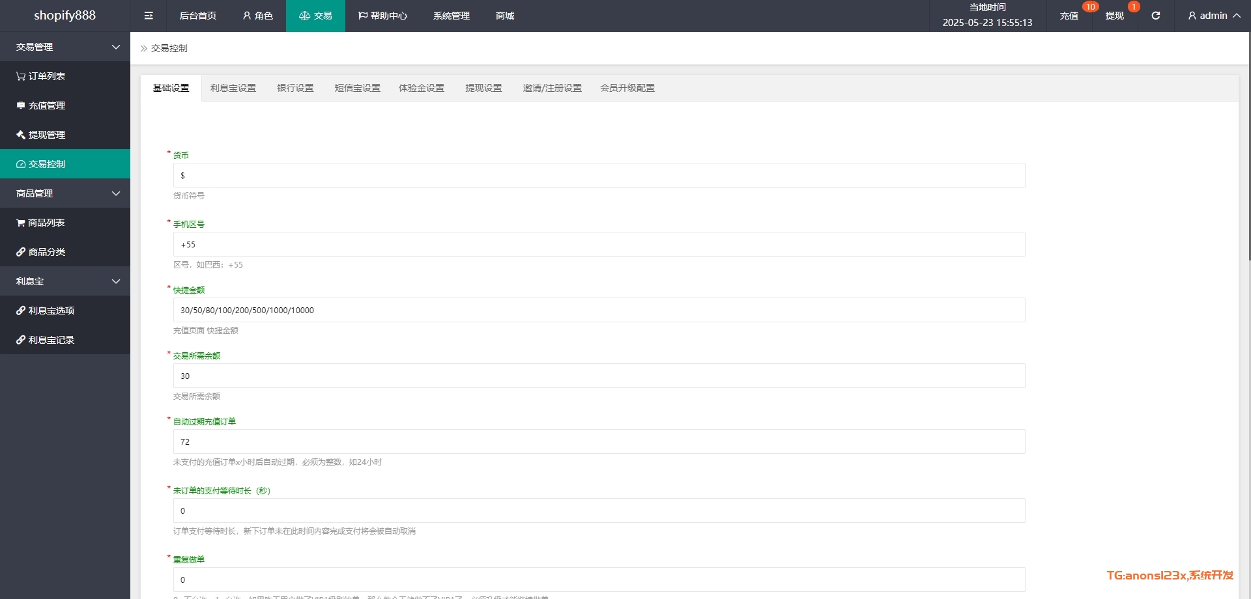Collapse the 商品管理 sidebar group
Image resolution: width=1251 pixels, height=599 pixels.
point(65,193)
